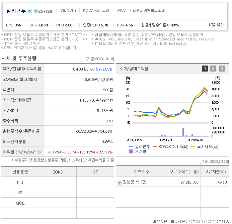
Task: Click the stock code 257720
Action: (45, 11)
